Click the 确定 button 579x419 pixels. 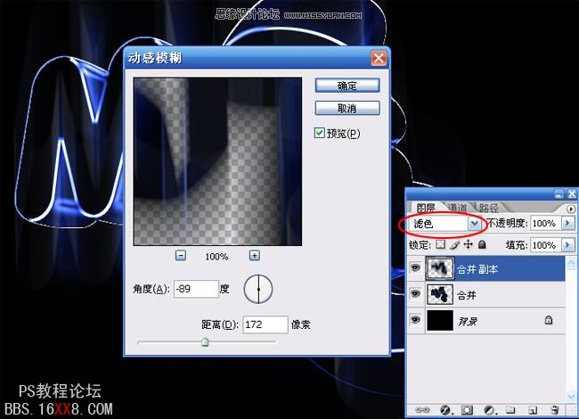347,86
